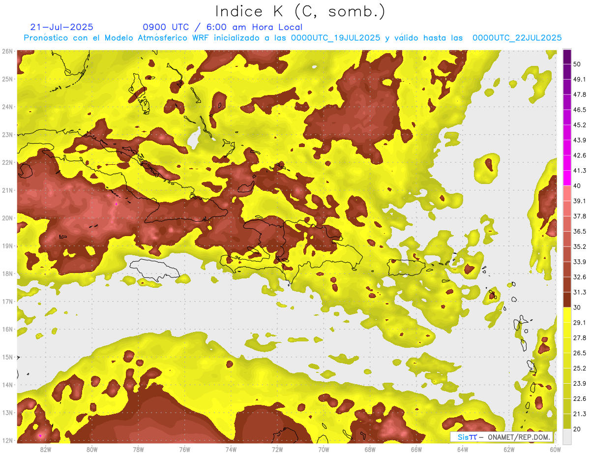
Task: Select the colorbar value '47.8'
Action: pyautogui.click(x=579, y=94)
